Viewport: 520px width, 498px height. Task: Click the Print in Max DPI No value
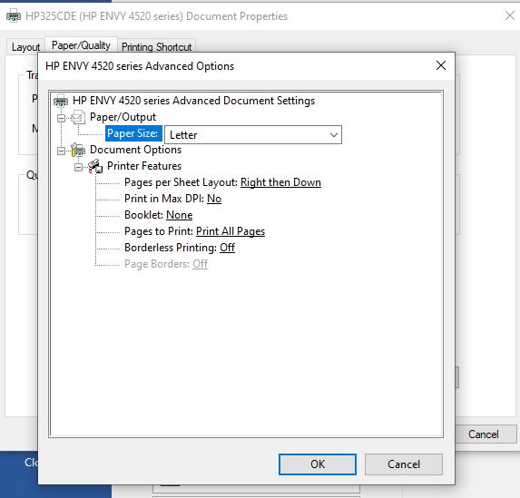pyautogui.click(x=214, y=199)
